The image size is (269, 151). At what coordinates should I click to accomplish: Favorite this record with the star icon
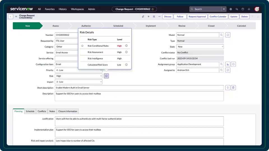point(153,9)
